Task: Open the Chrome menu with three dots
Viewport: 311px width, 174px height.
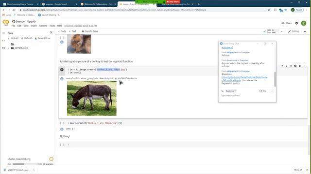Action: (307, 10)
